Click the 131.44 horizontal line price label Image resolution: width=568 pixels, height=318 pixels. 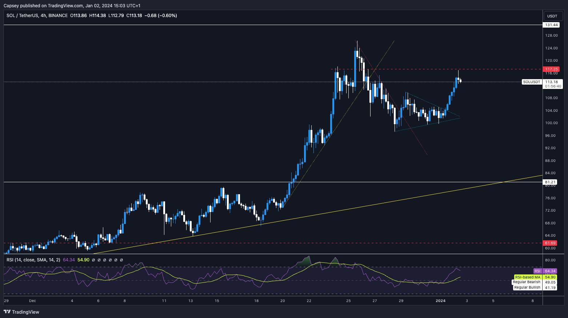coord(551,25)
